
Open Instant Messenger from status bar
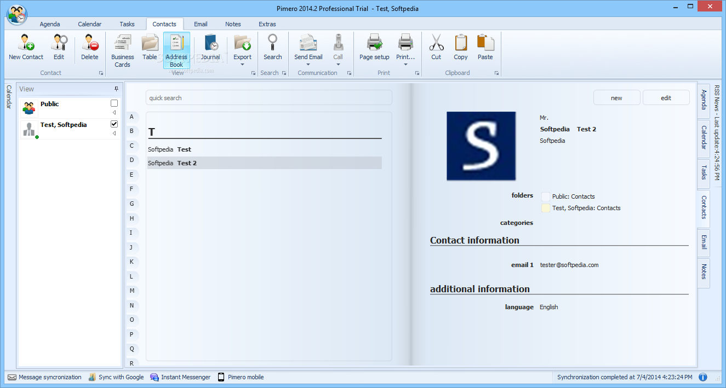coord(180,377)
